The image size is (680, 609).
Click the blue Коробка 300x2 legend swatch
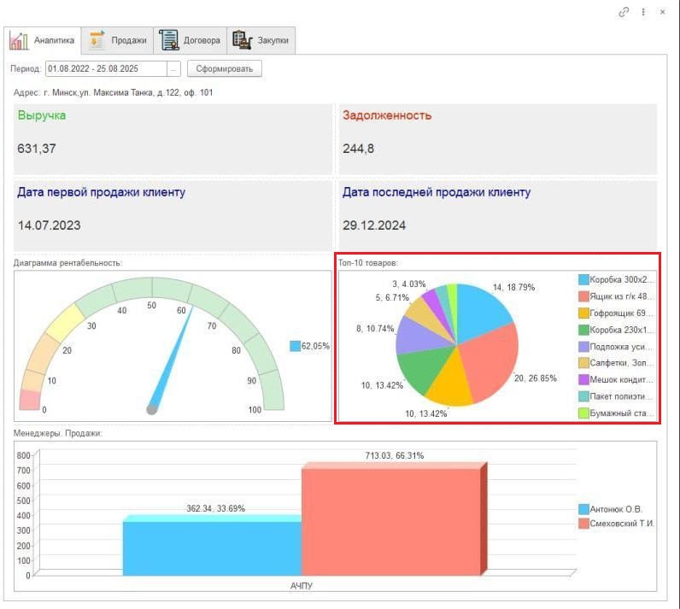(583, 279)
